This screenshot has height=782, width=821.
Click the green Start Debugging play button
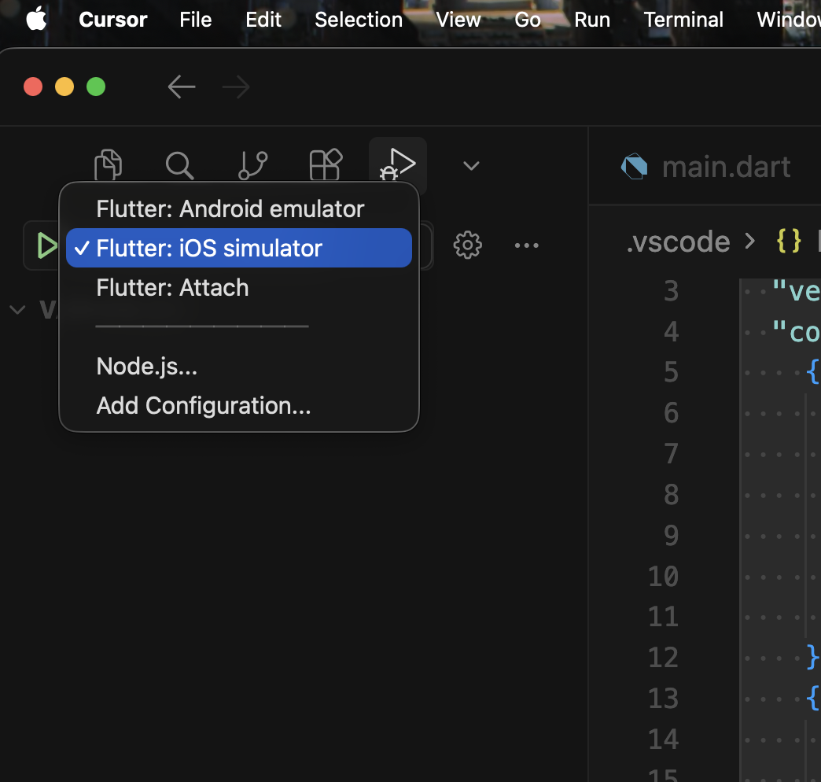[x=46, y=245]
